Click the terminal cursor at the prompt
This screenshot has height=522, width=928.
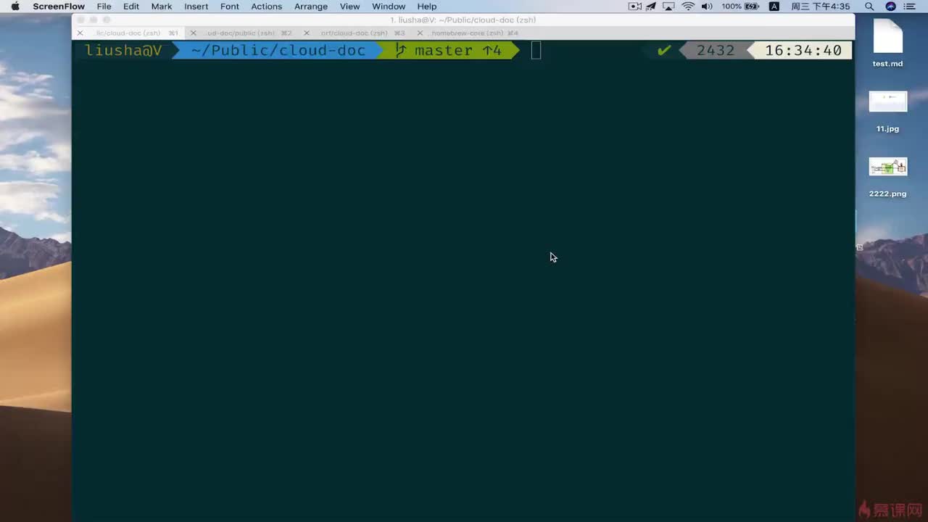point(536,50)
